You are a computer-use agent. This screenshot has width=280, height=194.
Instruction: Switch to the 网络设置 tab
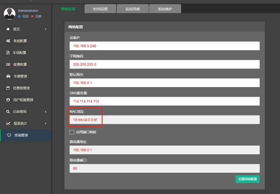pos(68,9)
